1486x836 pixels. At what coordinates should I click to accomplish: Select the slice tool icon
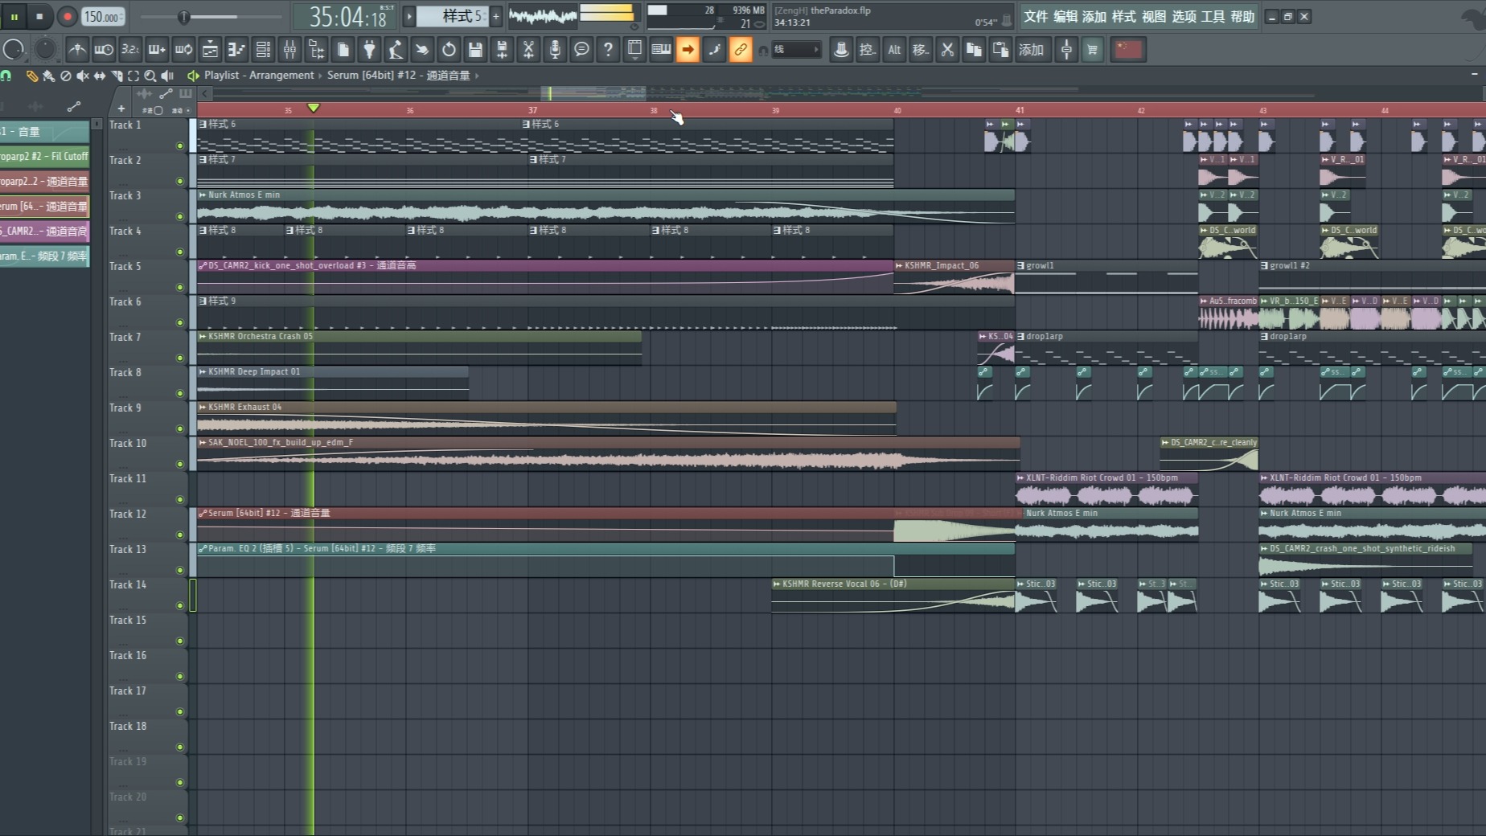(x=117, y=76)
